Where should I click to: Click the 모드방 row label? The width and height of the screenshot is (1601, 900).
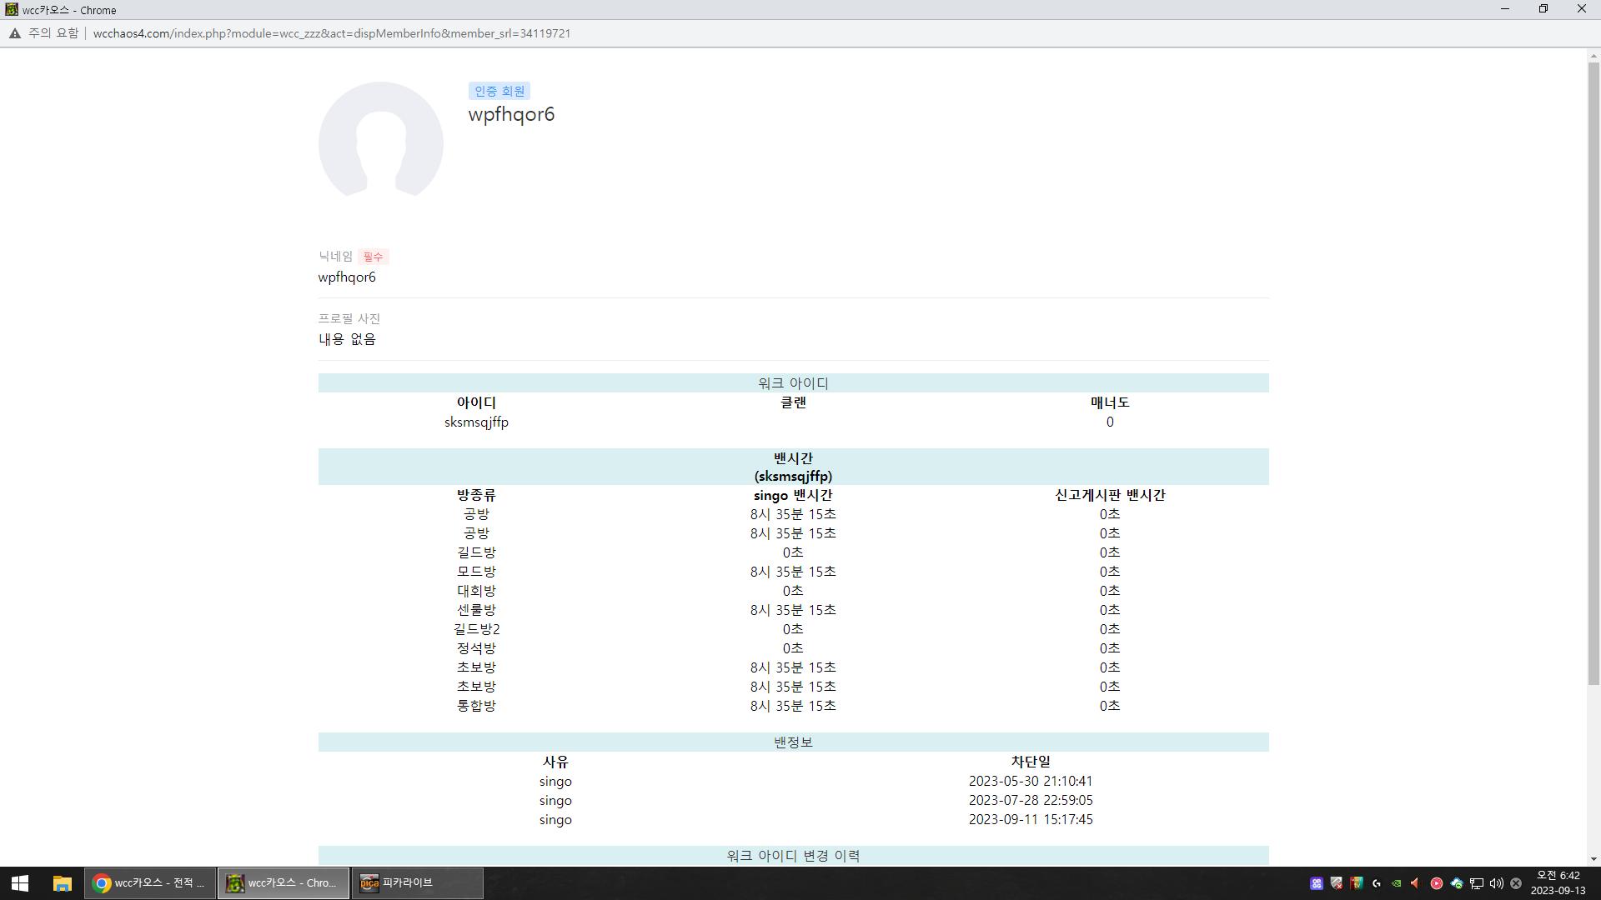(476, 572)
